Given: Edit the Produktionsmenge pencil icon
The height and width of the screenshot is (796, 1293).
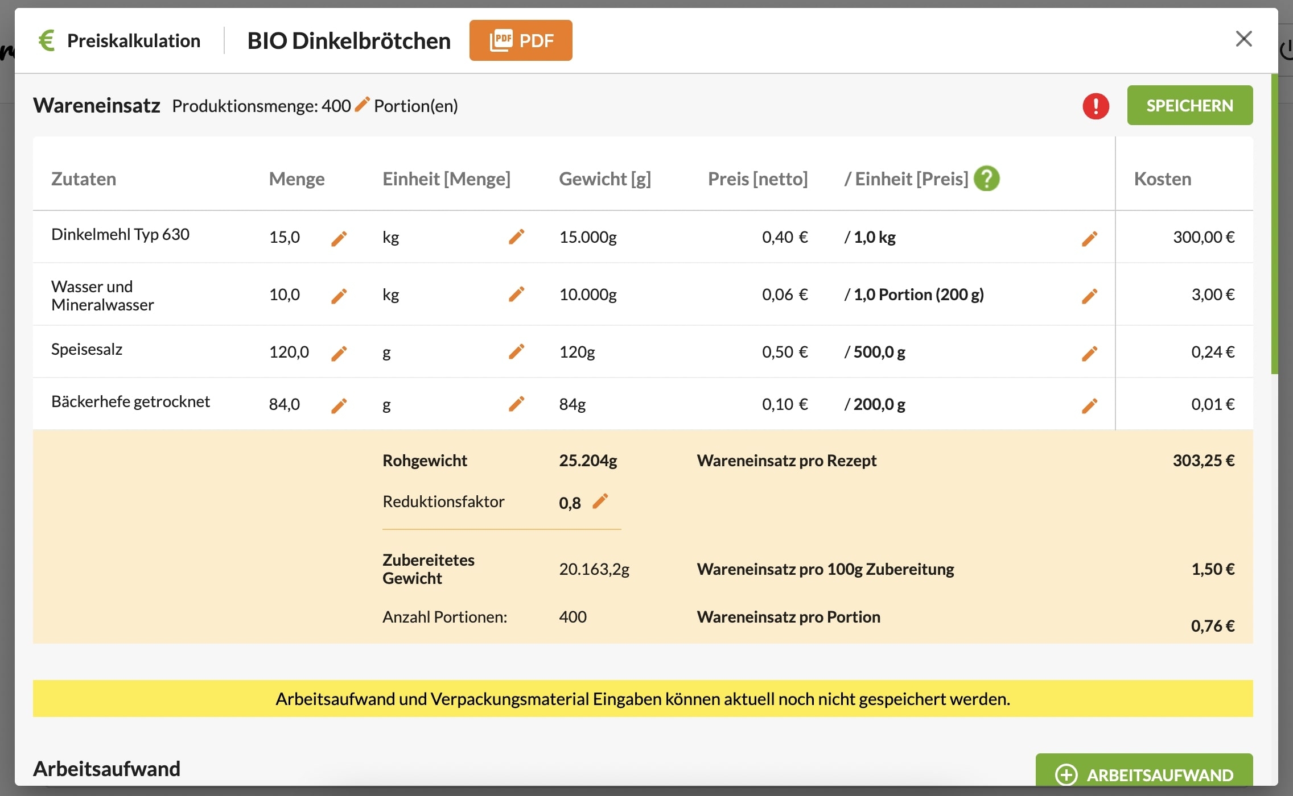Looking at the screenshot, I should coord(362,105).
